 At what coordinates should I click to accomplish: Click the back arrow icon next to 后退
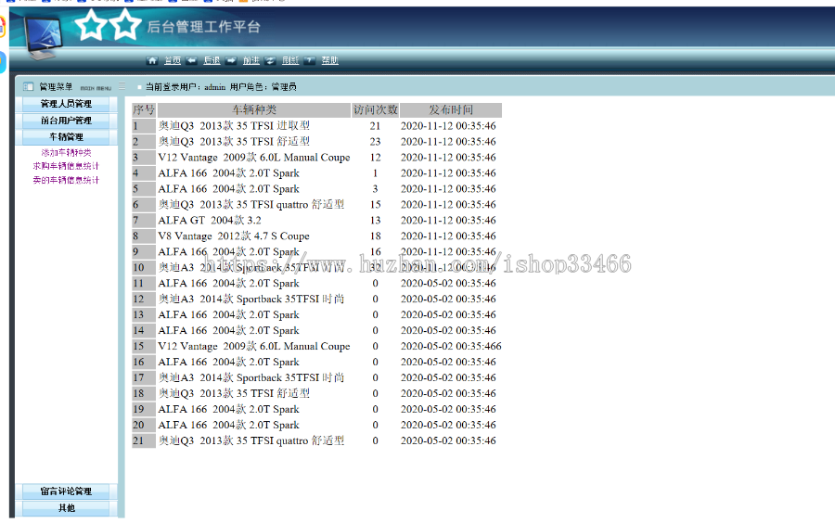[x=192, y=60]
